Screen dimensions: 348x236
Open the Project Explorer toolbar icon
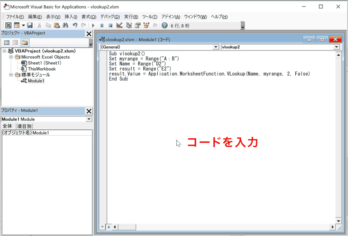click(x=129, y=25)
